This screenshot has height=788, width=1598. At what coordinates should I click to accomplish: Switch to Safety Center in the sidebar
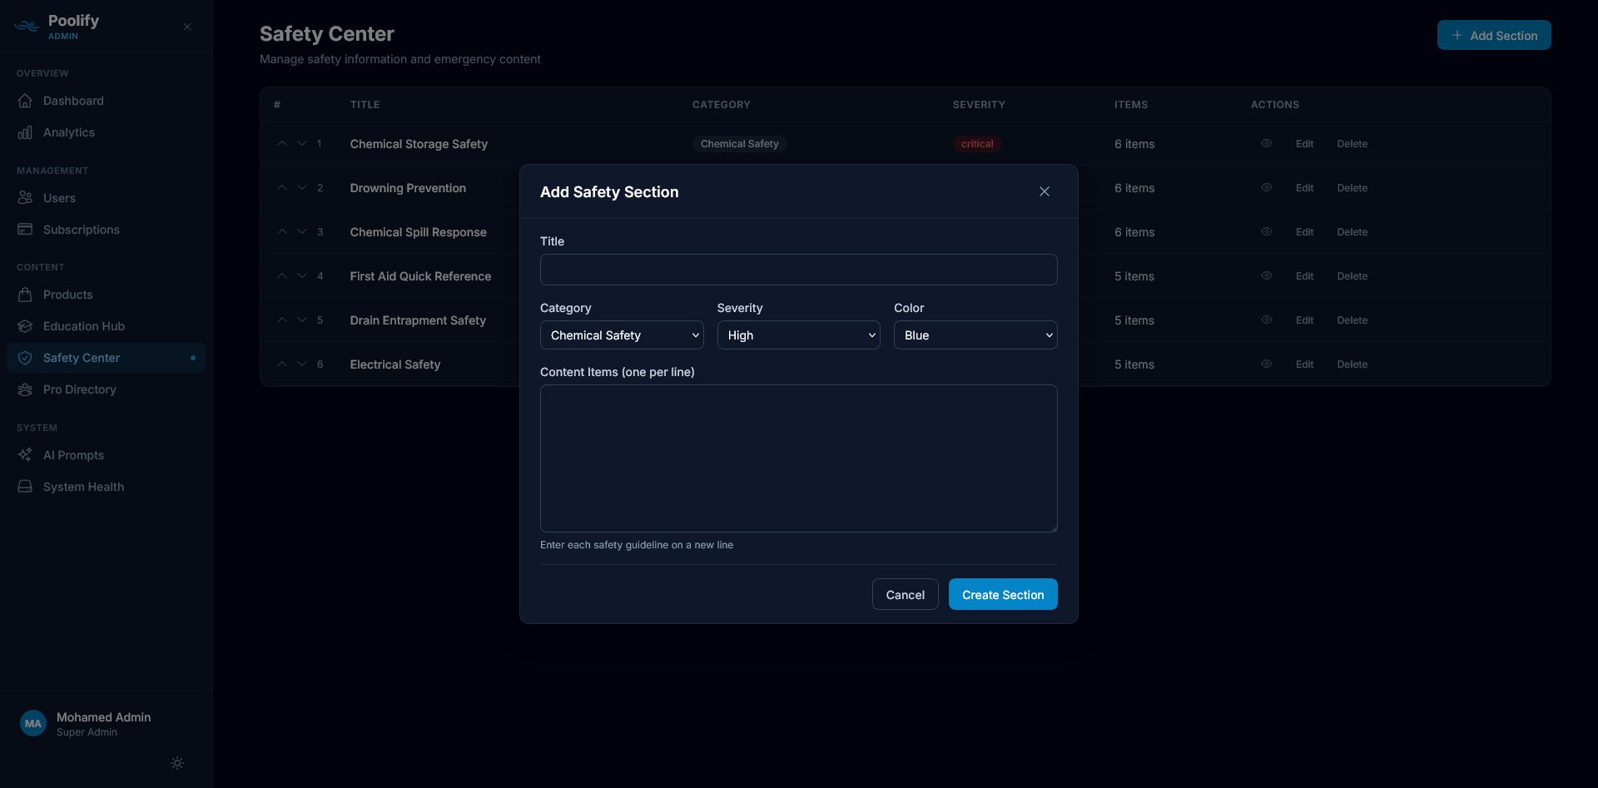click(79, 357)
